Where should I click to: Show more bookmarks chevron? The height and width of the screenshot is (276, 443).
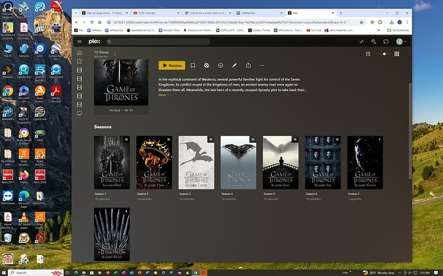[x=379, y=30]
